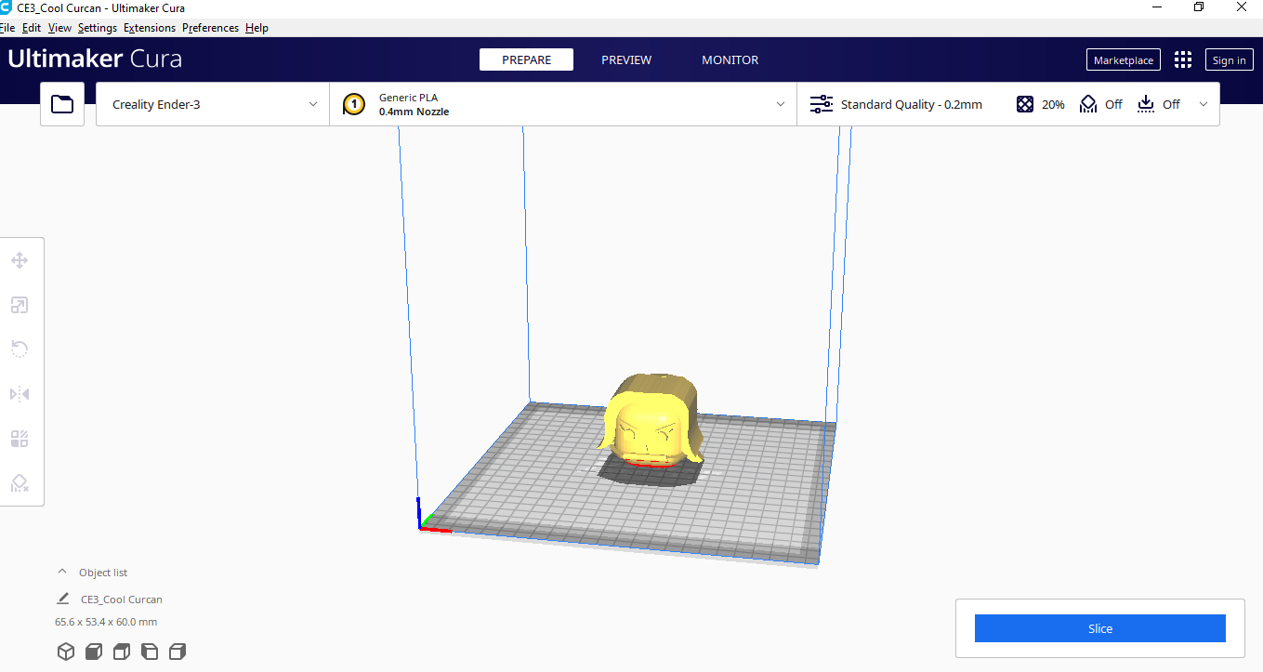Image resolution: width=1263 pixels, height=672 pixels.
Task: Select the Support Blocker tool
Action: (x=20, y=483)
